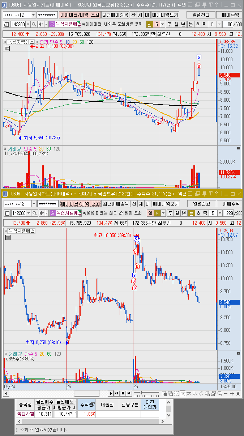This screenshot has width=244, height=436.
Task: Click 매매마크/내역 조회 in upper window
Action: [x=80, y=15]
